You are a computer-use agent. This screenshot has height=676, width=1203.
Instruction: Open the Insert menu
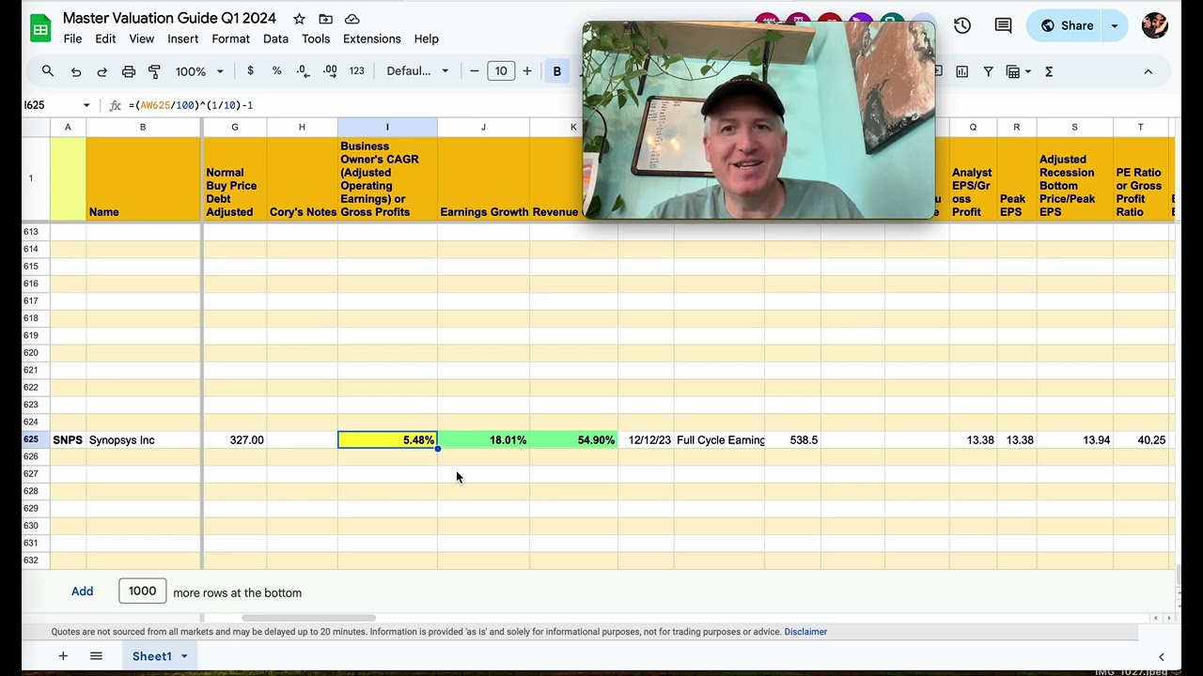183,38
